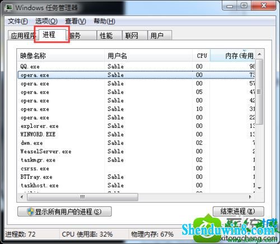Screen dimensions: 280x244
Task: Click 结束进程(E) button
Action: pos(239,211)
